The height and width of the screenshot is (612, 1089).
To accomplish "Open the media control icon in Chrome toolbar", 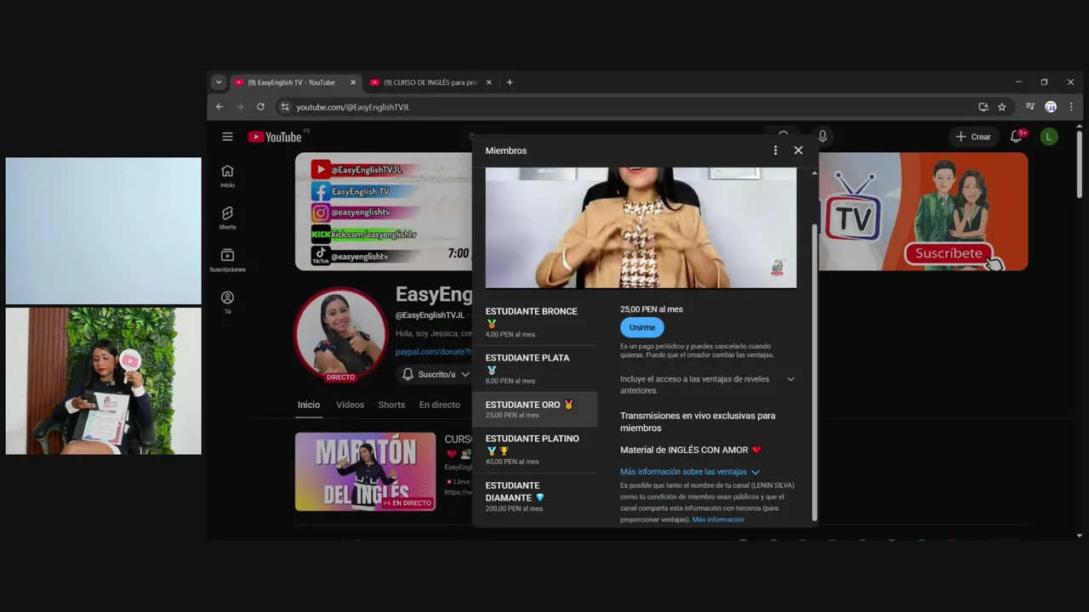I will point(1030,107).
